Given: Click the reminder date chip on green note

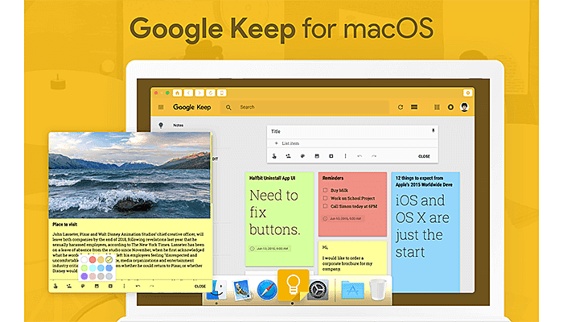Looking at the screenshot, I should 270,248.
